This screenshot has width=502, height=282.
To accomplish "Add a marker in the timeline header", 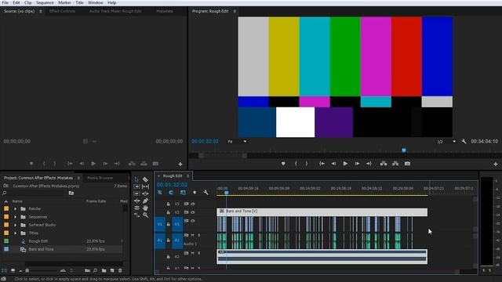I will pyautogui.click(x=195, y=192).
